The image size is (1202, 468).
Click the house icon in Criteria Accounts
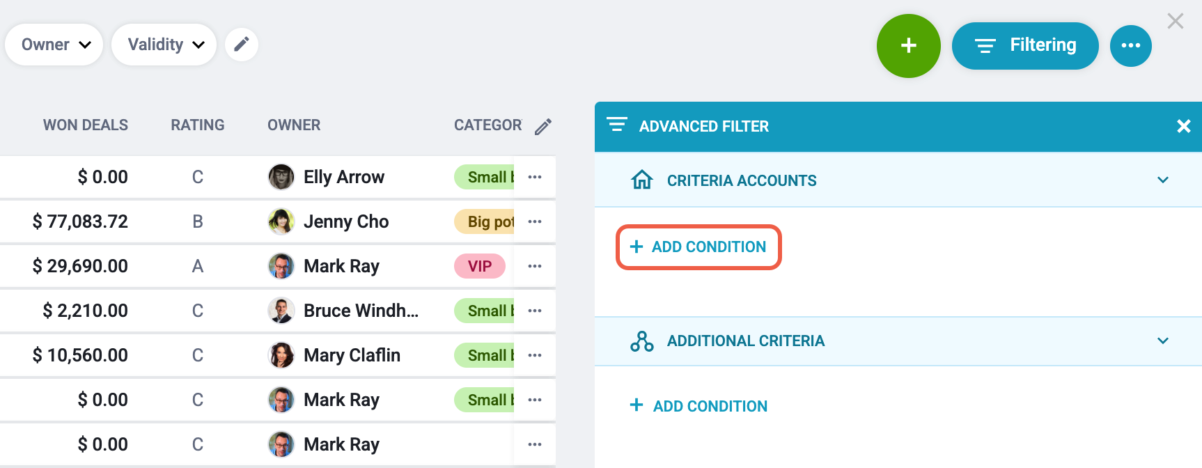click(x=641, y=180)
